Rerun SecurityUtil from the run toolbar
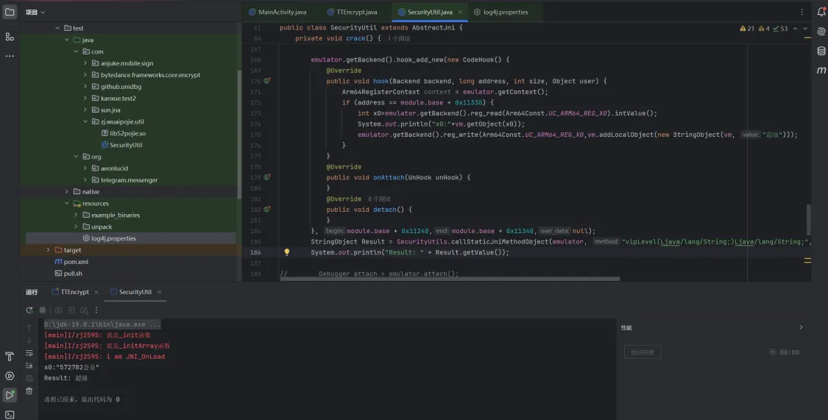The image size is (828, 420). (x=29, y=310)
